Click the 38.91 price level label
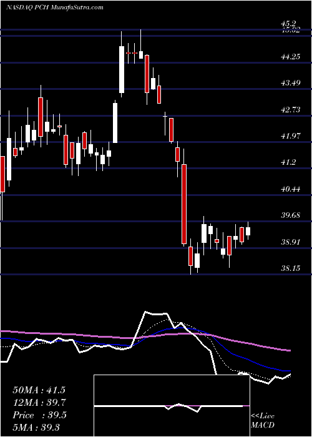Image resolution: width=312 pixels, height=437 pixels. [291, 242]
